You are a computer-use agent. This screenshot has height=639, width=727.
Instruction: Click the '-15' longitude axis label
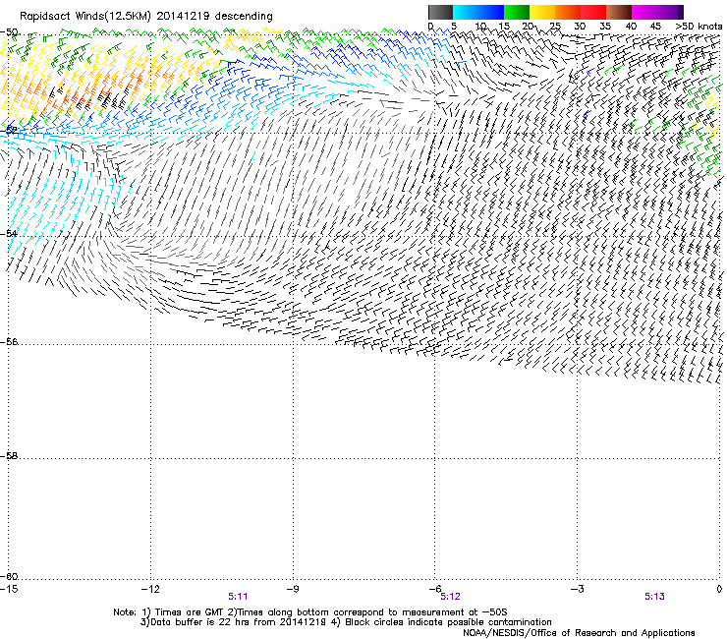point(9,589)
